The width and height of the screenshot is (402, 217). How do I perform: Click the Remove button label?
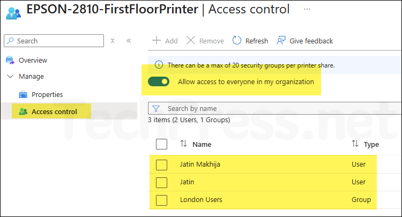(212, 41)
